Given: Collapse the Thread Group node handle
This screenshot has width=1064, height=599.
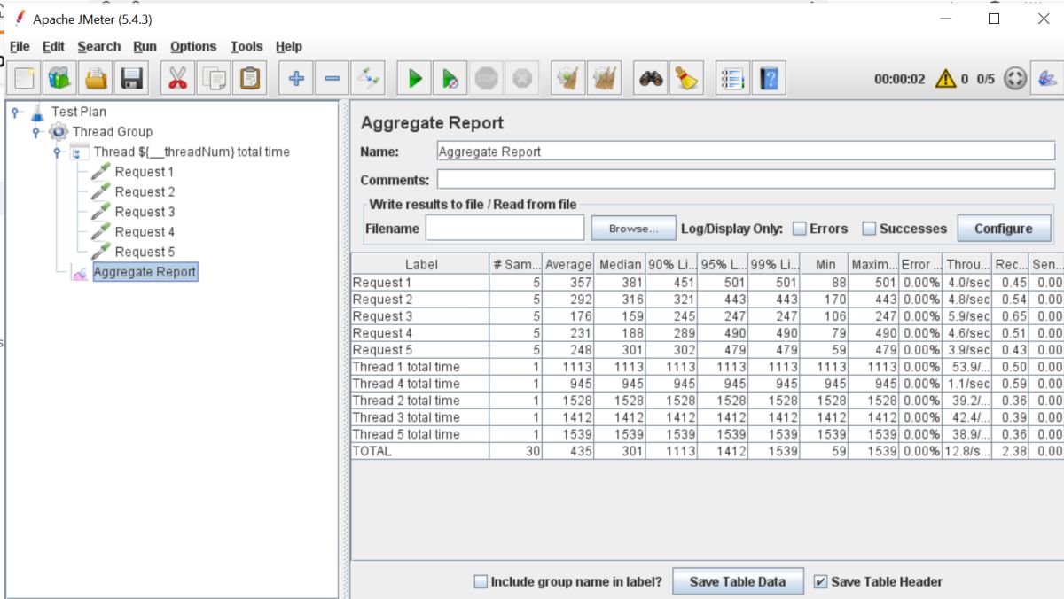Looking at the screenshot, I should 36,132.
